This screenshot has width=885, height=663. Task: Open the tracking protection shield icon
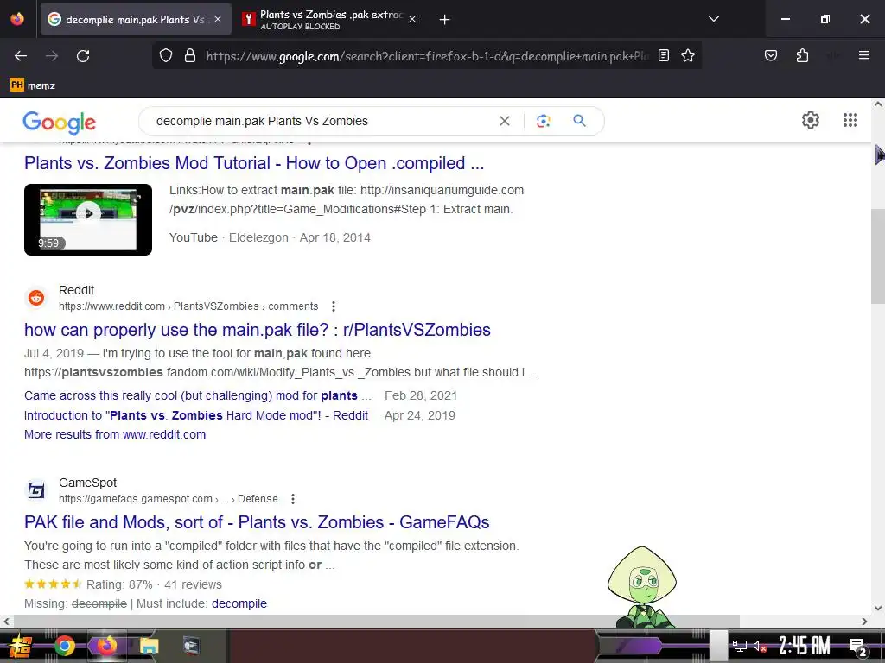165,55
